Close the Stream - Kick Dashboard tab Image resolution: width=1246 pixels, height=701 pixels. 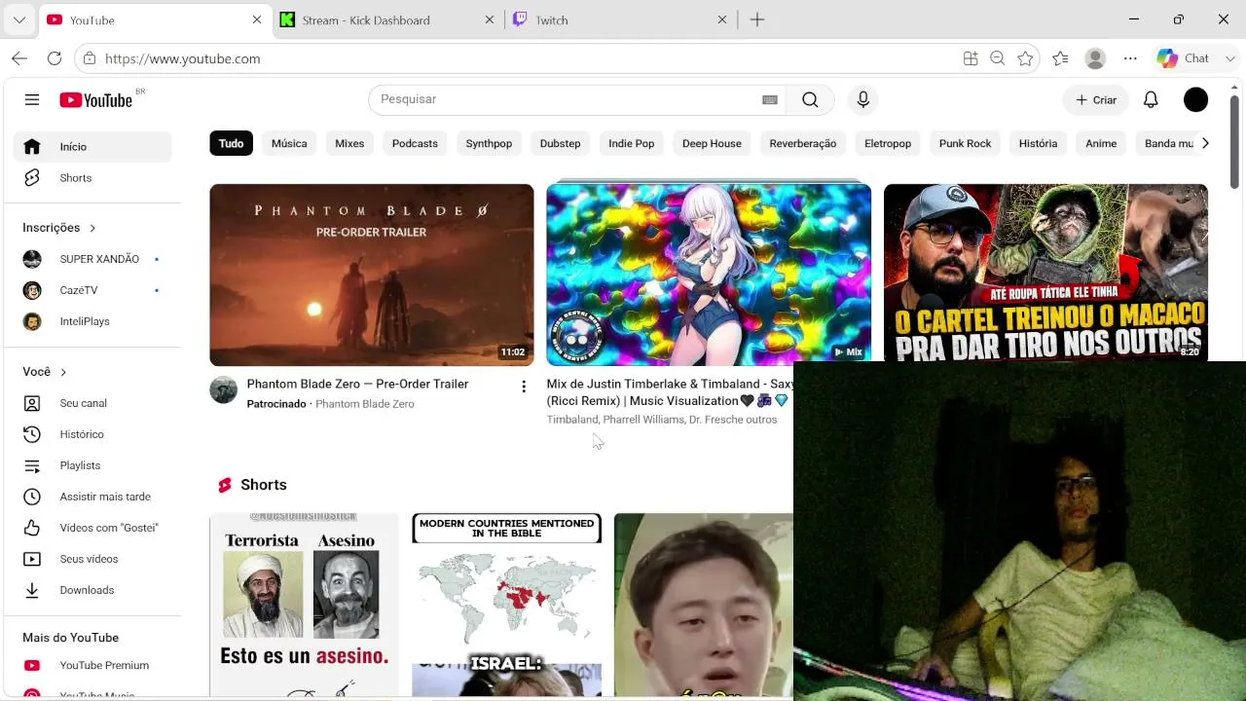490,19
